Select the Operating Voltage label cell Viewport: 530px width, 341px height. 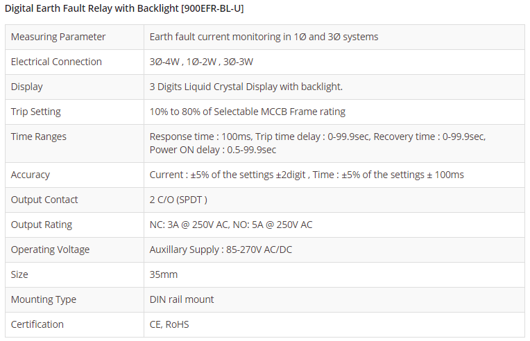point(50,250)
